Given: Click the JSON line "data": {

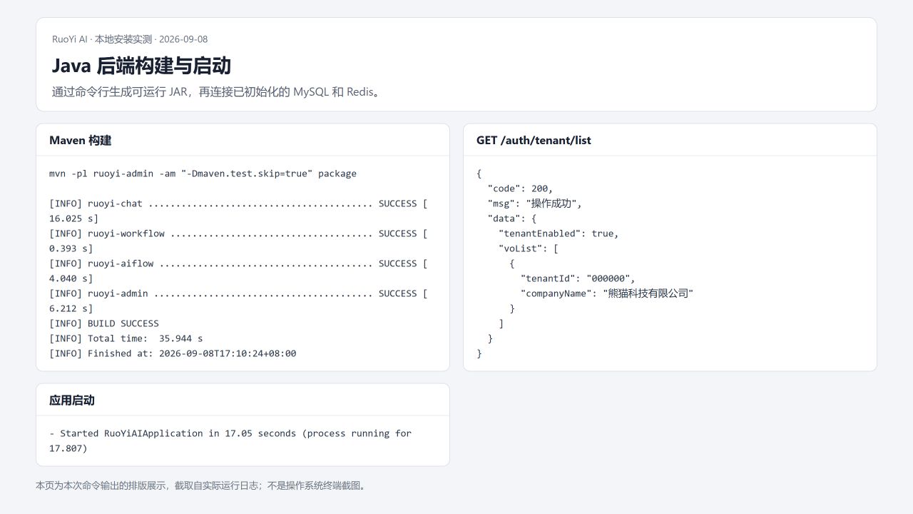Looking at the screenshot, I should [x=511, y=218].
